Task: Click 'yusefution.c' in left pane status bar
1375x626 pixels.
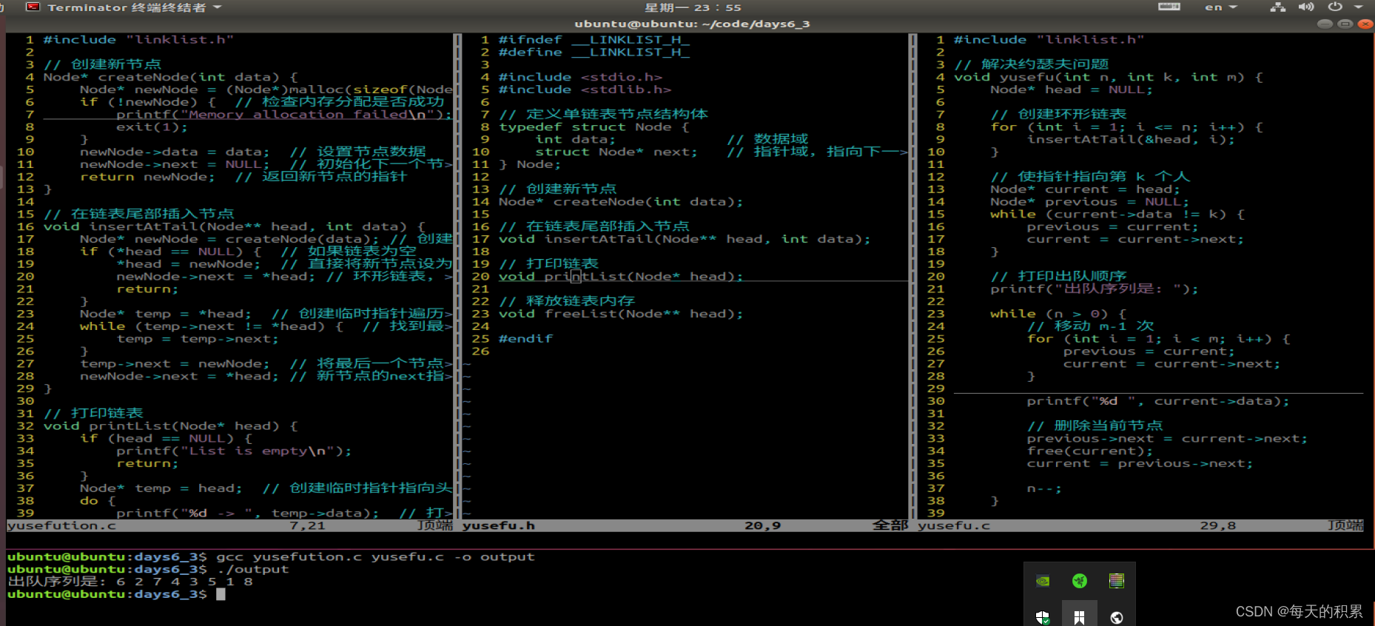Action: (x=61, y=525)
